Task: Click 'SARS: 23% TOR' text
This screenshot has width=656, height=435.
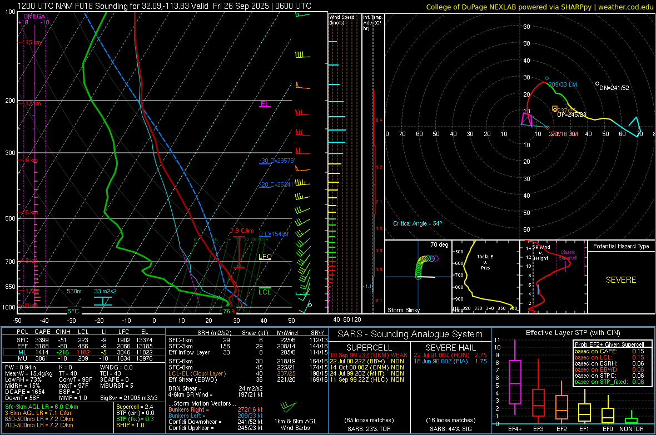Action: click(369, 429)
